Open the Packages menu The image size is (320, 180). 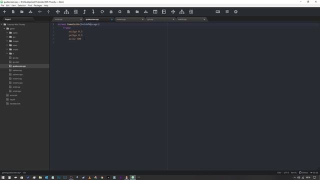point(38,5)
